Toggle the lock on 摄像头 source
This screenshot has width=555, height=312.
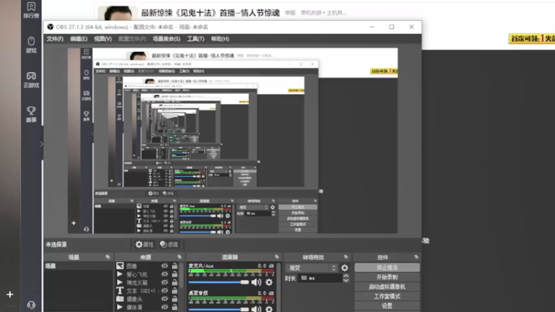pos(175,299)
